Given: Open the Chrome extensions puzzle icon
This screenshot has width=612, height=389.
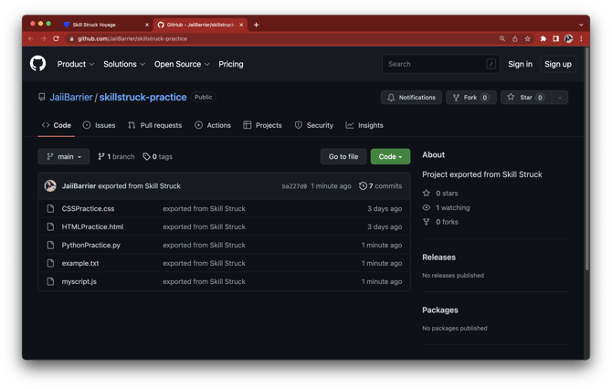Looking at the screenshot, I should [x=543, y=38].
